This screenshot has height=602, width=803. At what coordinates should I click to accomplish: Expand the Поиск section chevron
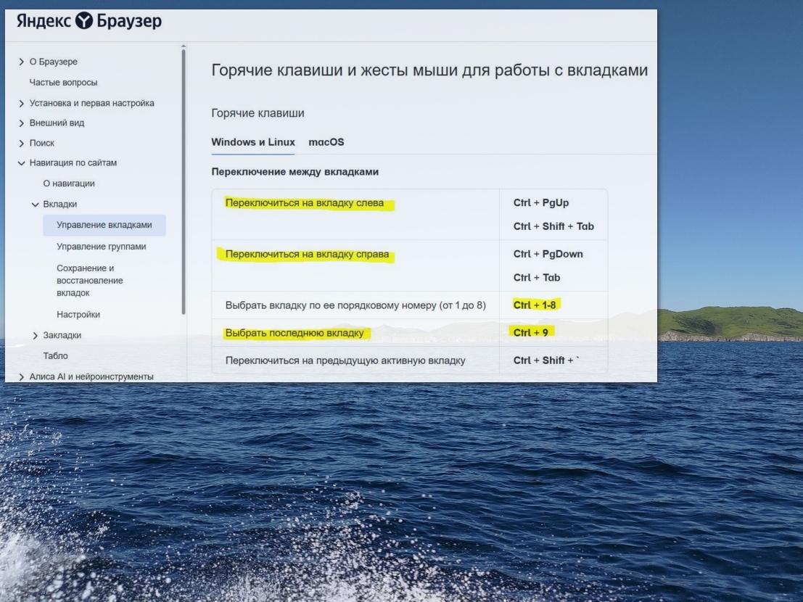click(x=21, y=144)
